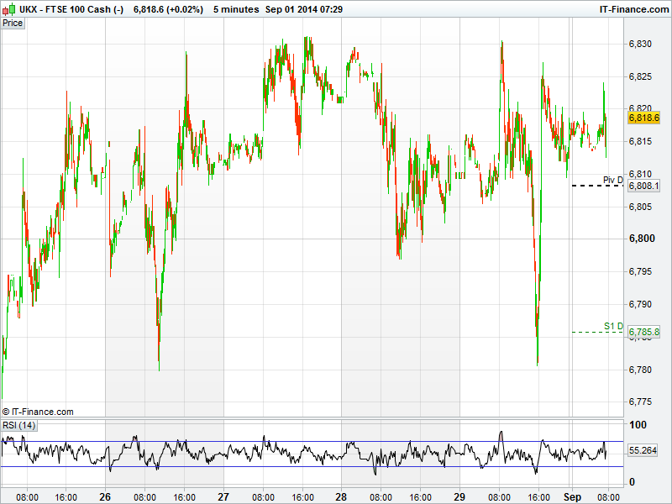Click the green dashed S1 support line
672x504 pixels.
(x=596, y=332)
